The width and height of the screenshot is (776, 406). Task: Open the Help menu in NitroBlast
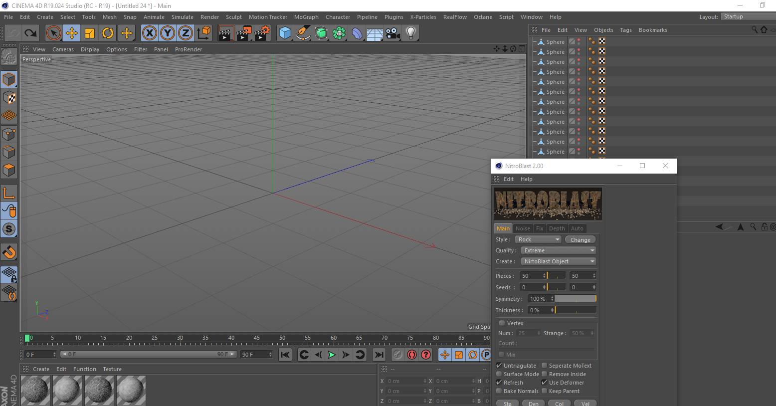pos(527,179)
